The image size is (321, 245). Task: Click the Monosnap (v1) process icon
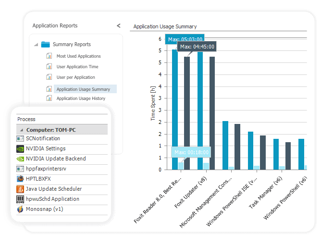click(20, 209)
